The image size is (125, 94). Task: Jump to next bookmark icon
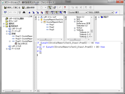click(x=33, y=13)
